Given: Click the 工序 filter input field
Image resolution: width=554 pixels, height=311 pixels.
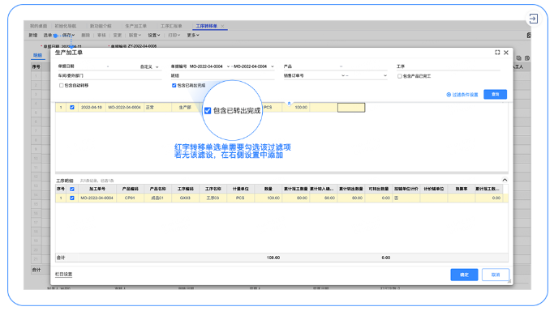Looking at the screenshot, I should 449,66.
